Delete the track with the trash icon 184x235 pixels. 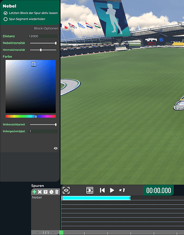(x=57, y=192)
